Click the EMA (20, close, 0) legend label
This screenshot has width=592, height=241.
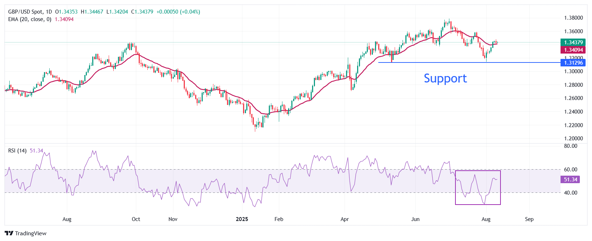30,19
